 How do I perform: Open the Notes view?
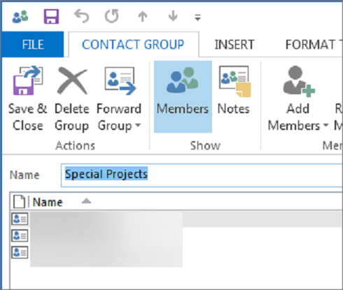pyautogui.click(x=234, y=91)
